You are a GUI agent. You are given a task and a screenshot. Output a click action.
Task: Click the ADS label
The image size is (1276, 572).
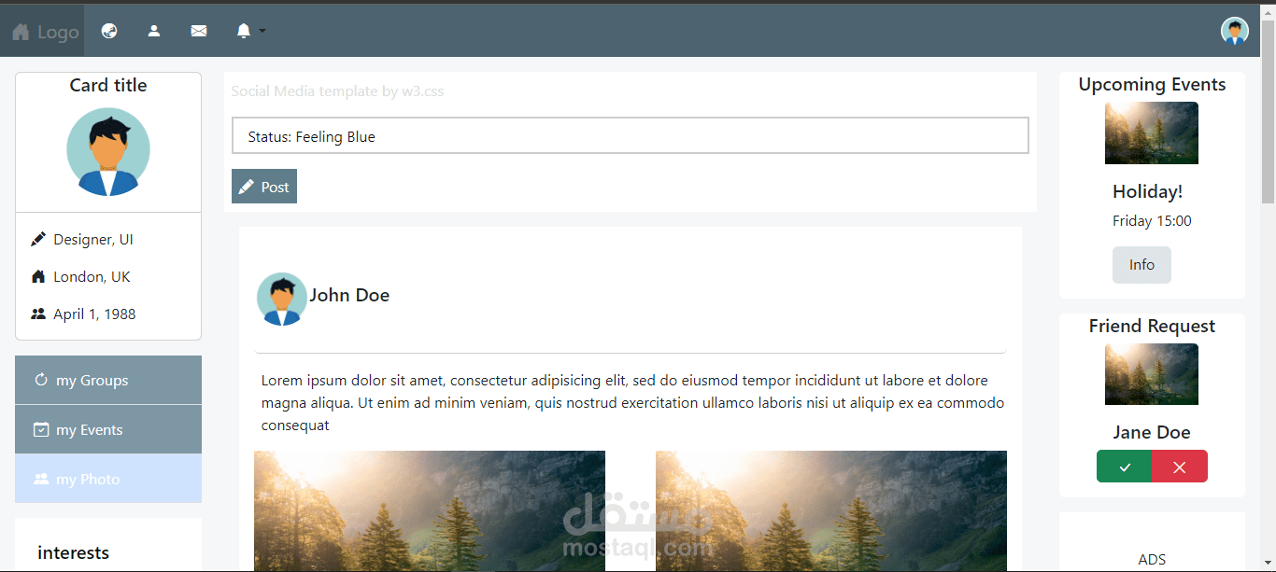point(1152,559)
